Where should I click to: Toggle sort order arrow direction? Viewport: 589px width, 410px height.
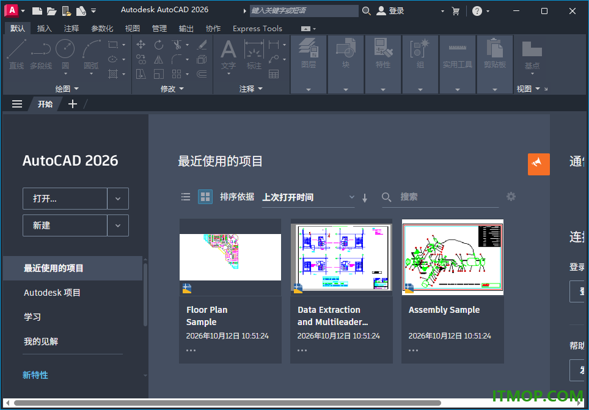point(364,198)
